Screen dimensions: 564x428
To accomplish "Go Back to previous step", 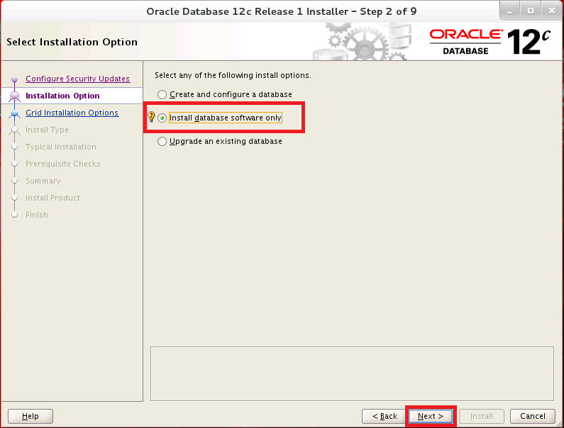I will tap(384, 416).
